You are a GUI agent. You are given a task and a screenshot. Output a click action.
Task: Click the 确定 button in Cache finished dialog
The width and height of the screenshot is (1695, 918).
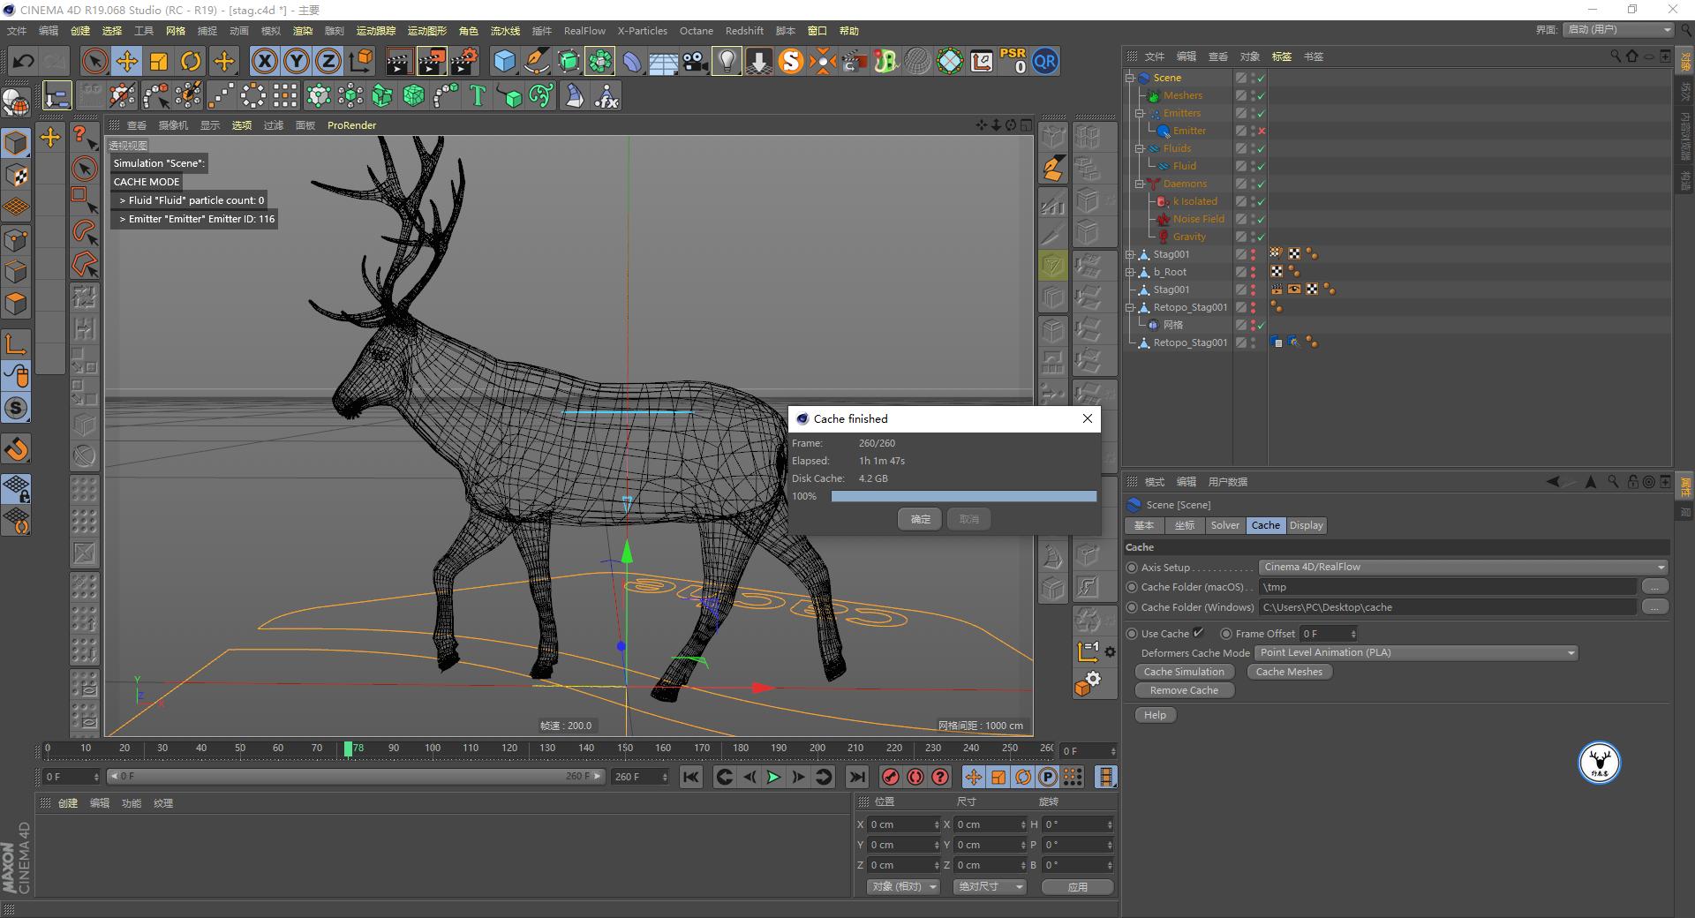pos(920,519)
